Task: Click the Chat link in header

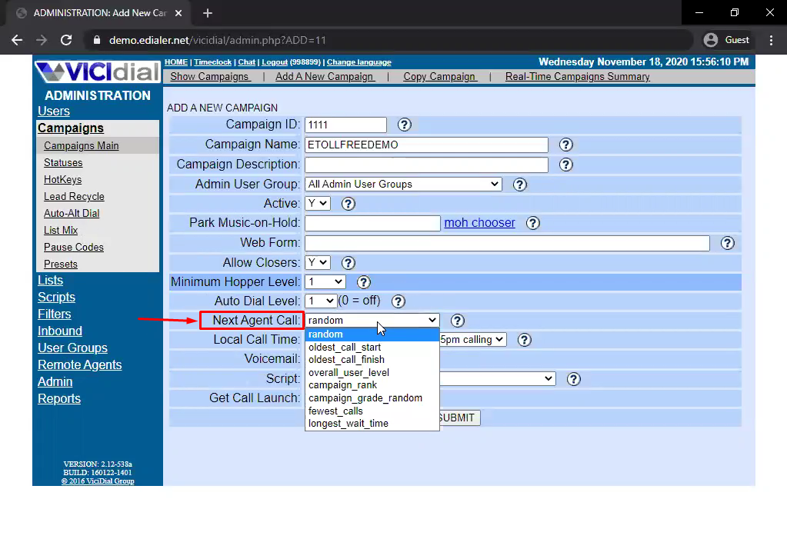Action: 246,62
